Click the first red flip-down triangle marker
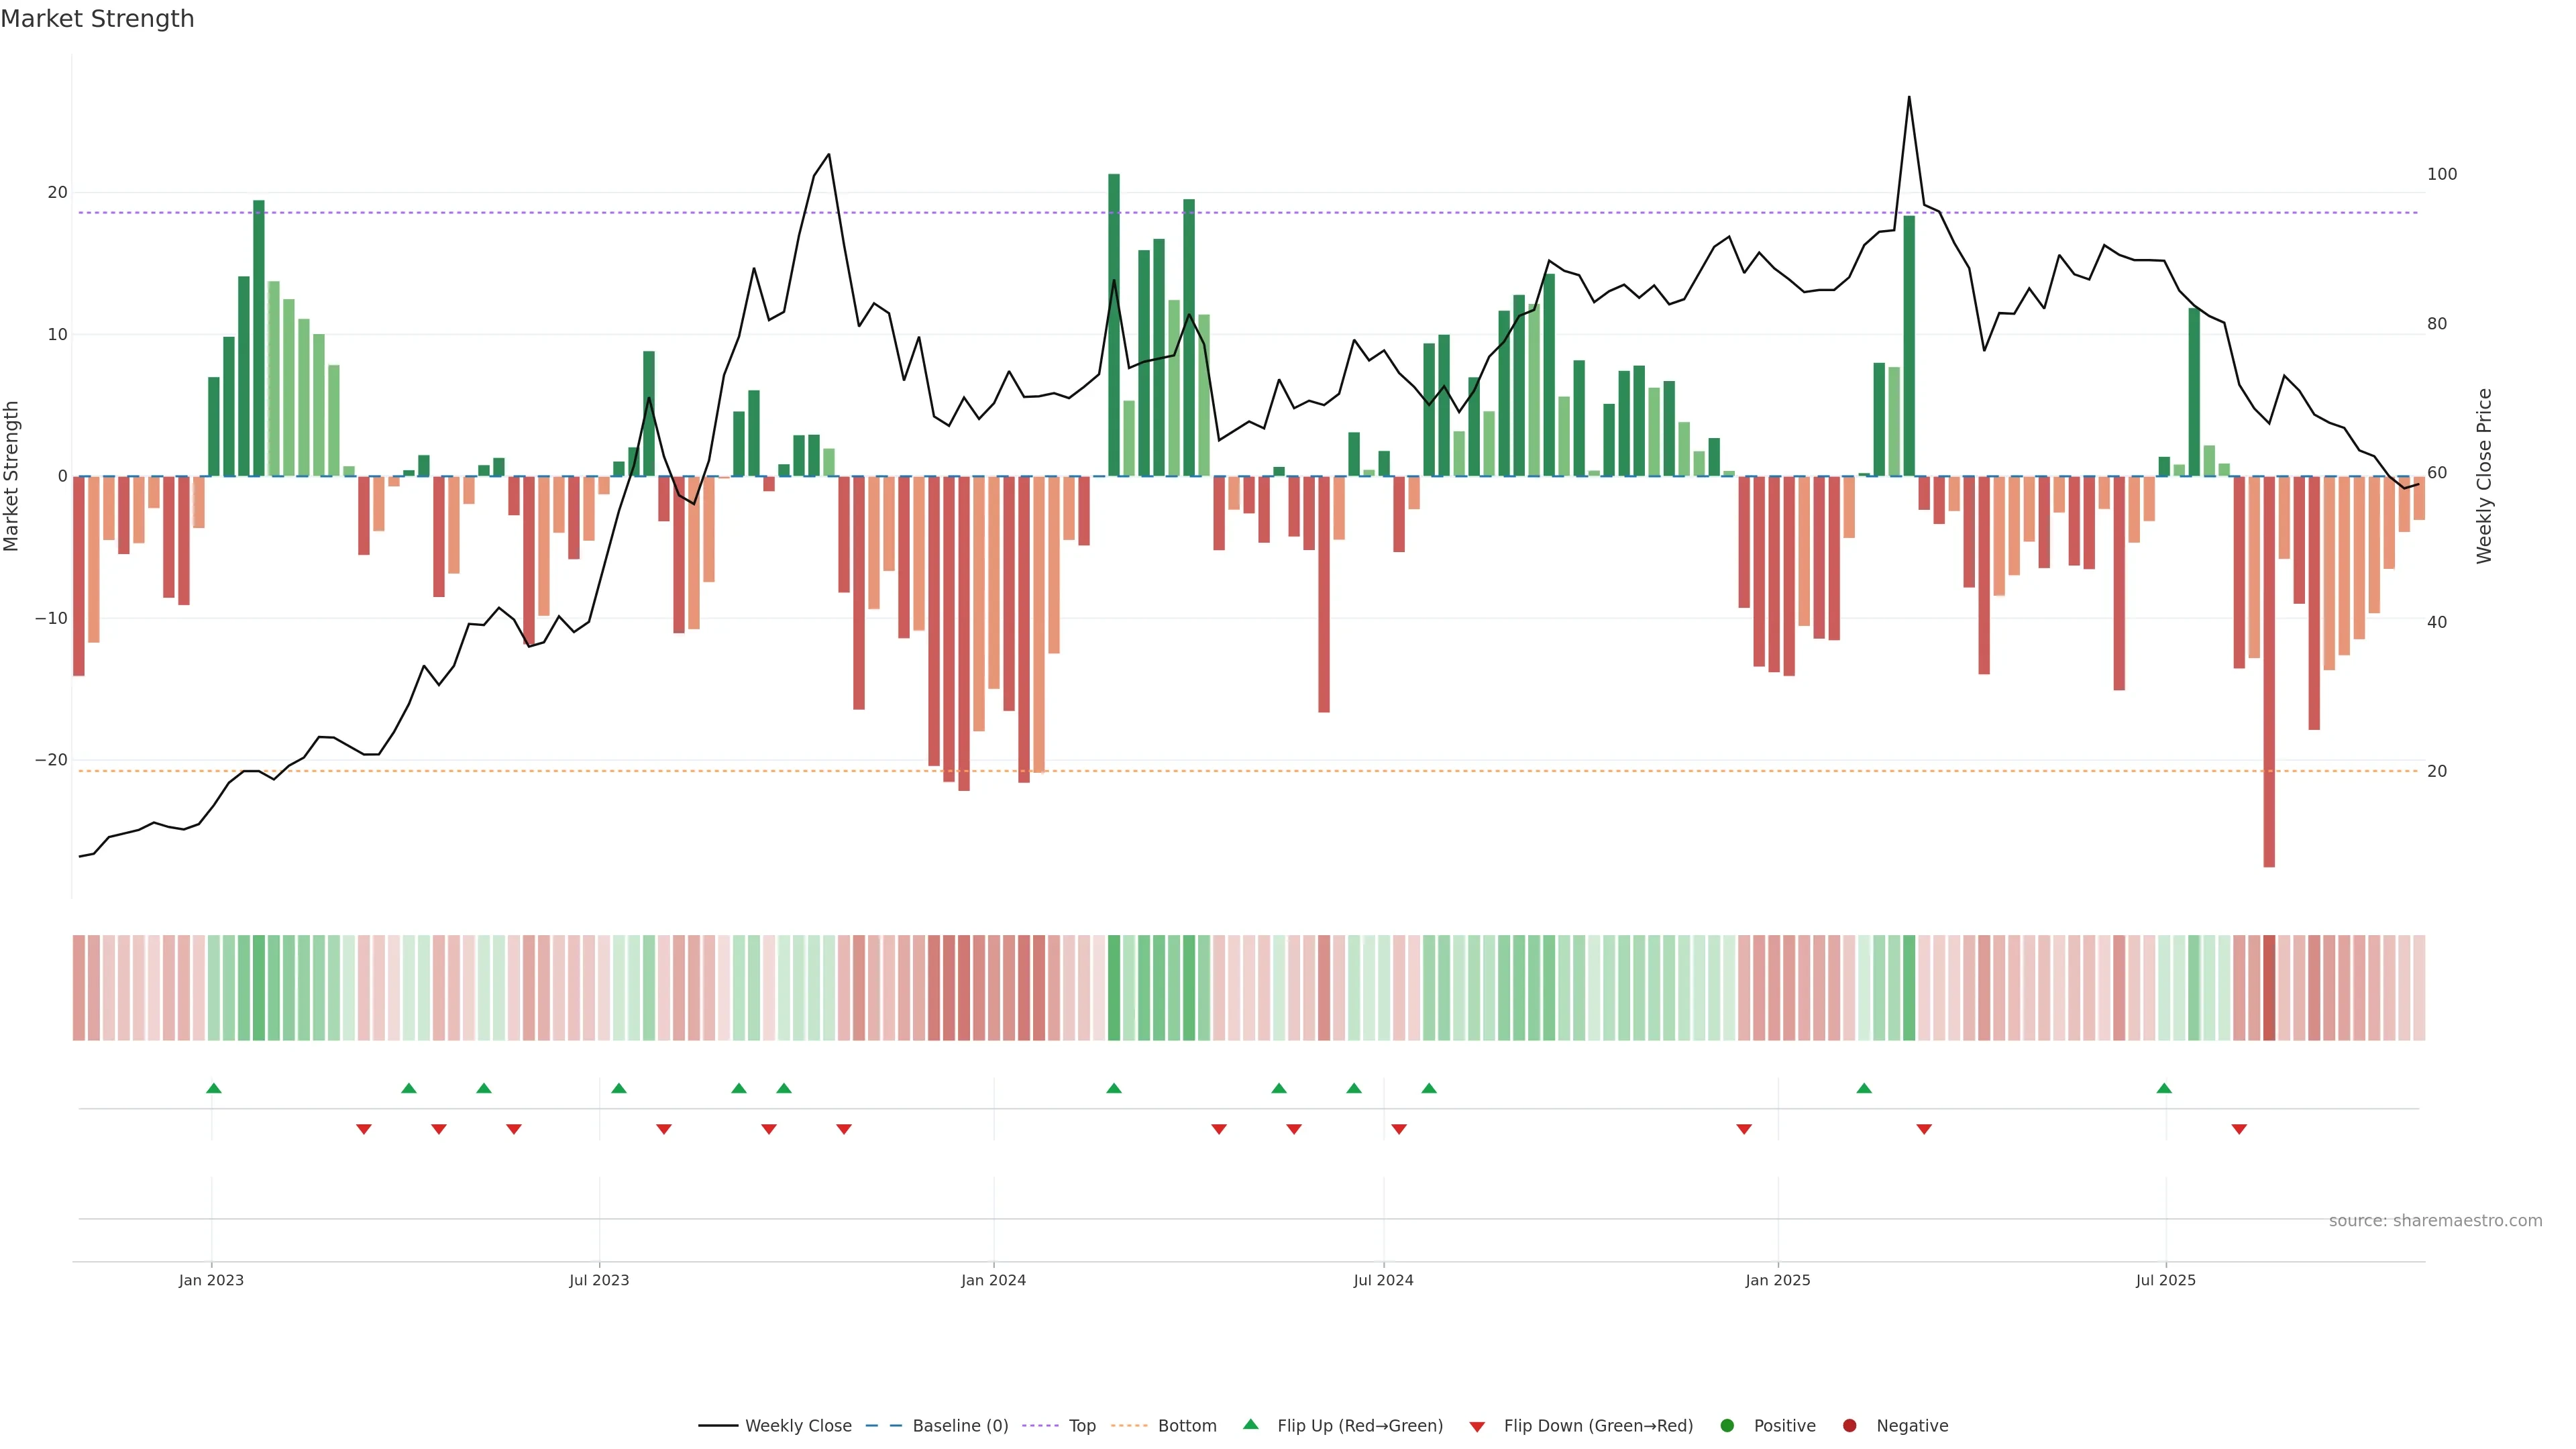This screenshot has height=1449, width=2576. [364, 1129]
